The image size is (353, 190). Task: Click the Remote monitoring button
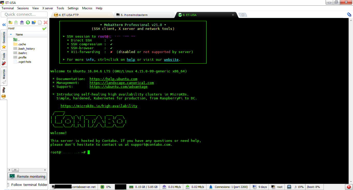[x=27, y=176]
